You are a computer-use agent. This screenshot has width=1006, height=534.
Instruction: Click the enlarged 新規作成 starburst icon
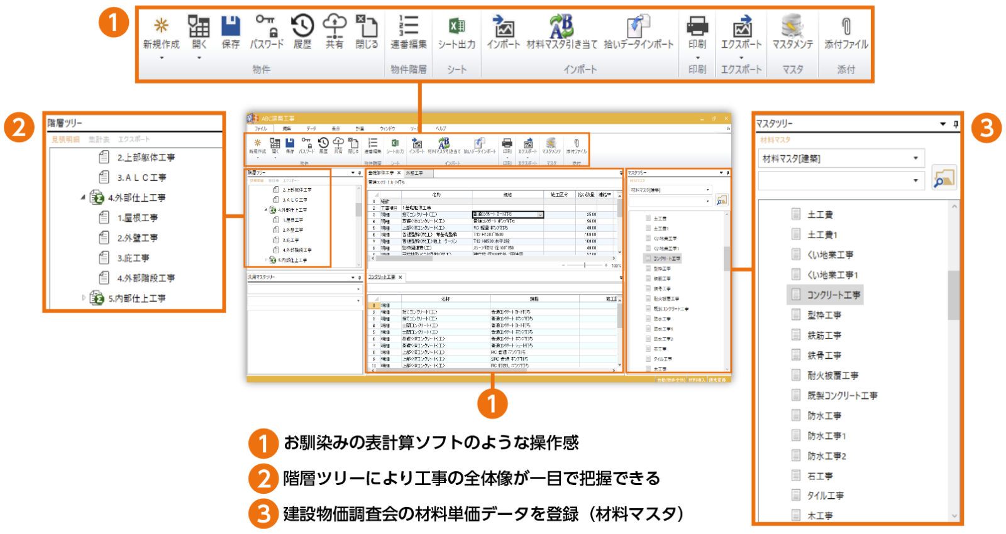[161, 26]
